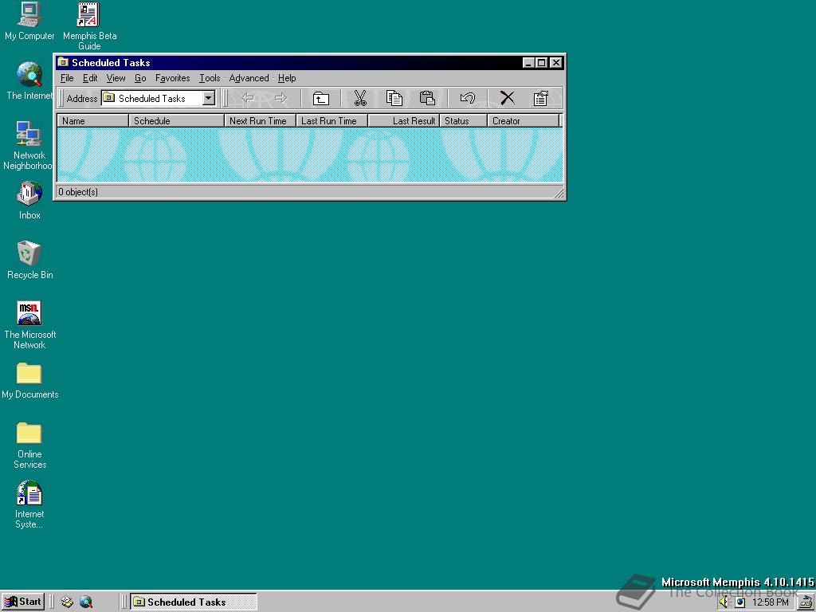816x612 pixels.
Task: Click the volume speaker tray icon
Action: (x=724, y=602)
